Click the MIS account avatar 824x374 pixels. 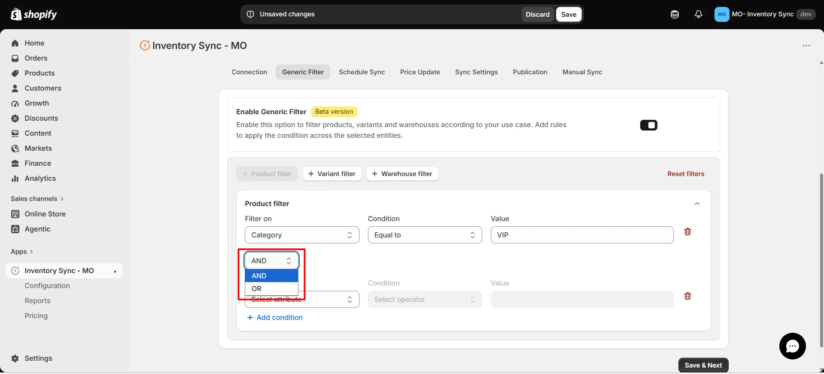722,14
